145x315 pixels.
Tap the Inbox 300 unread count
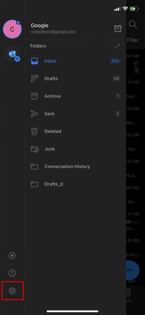(x=115, y=61)
